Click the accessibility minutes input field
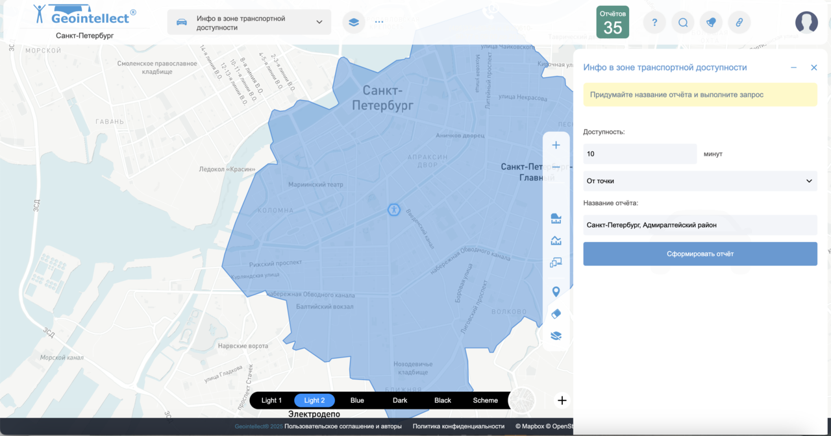Viewport: 831px width, 436px height. (x=639, y=154)
